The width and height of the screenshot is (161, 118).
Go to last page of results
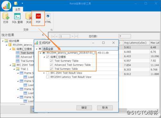76,36
